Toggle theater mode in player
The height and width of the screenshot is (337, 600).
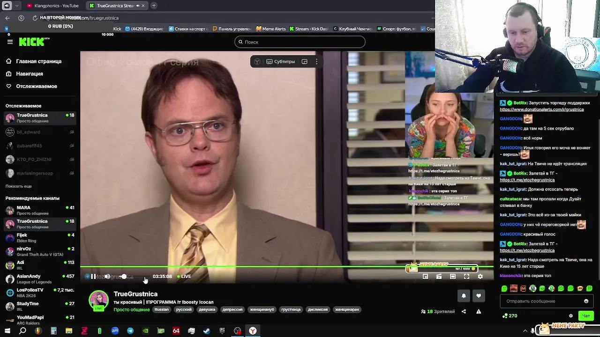coord(453,277)
